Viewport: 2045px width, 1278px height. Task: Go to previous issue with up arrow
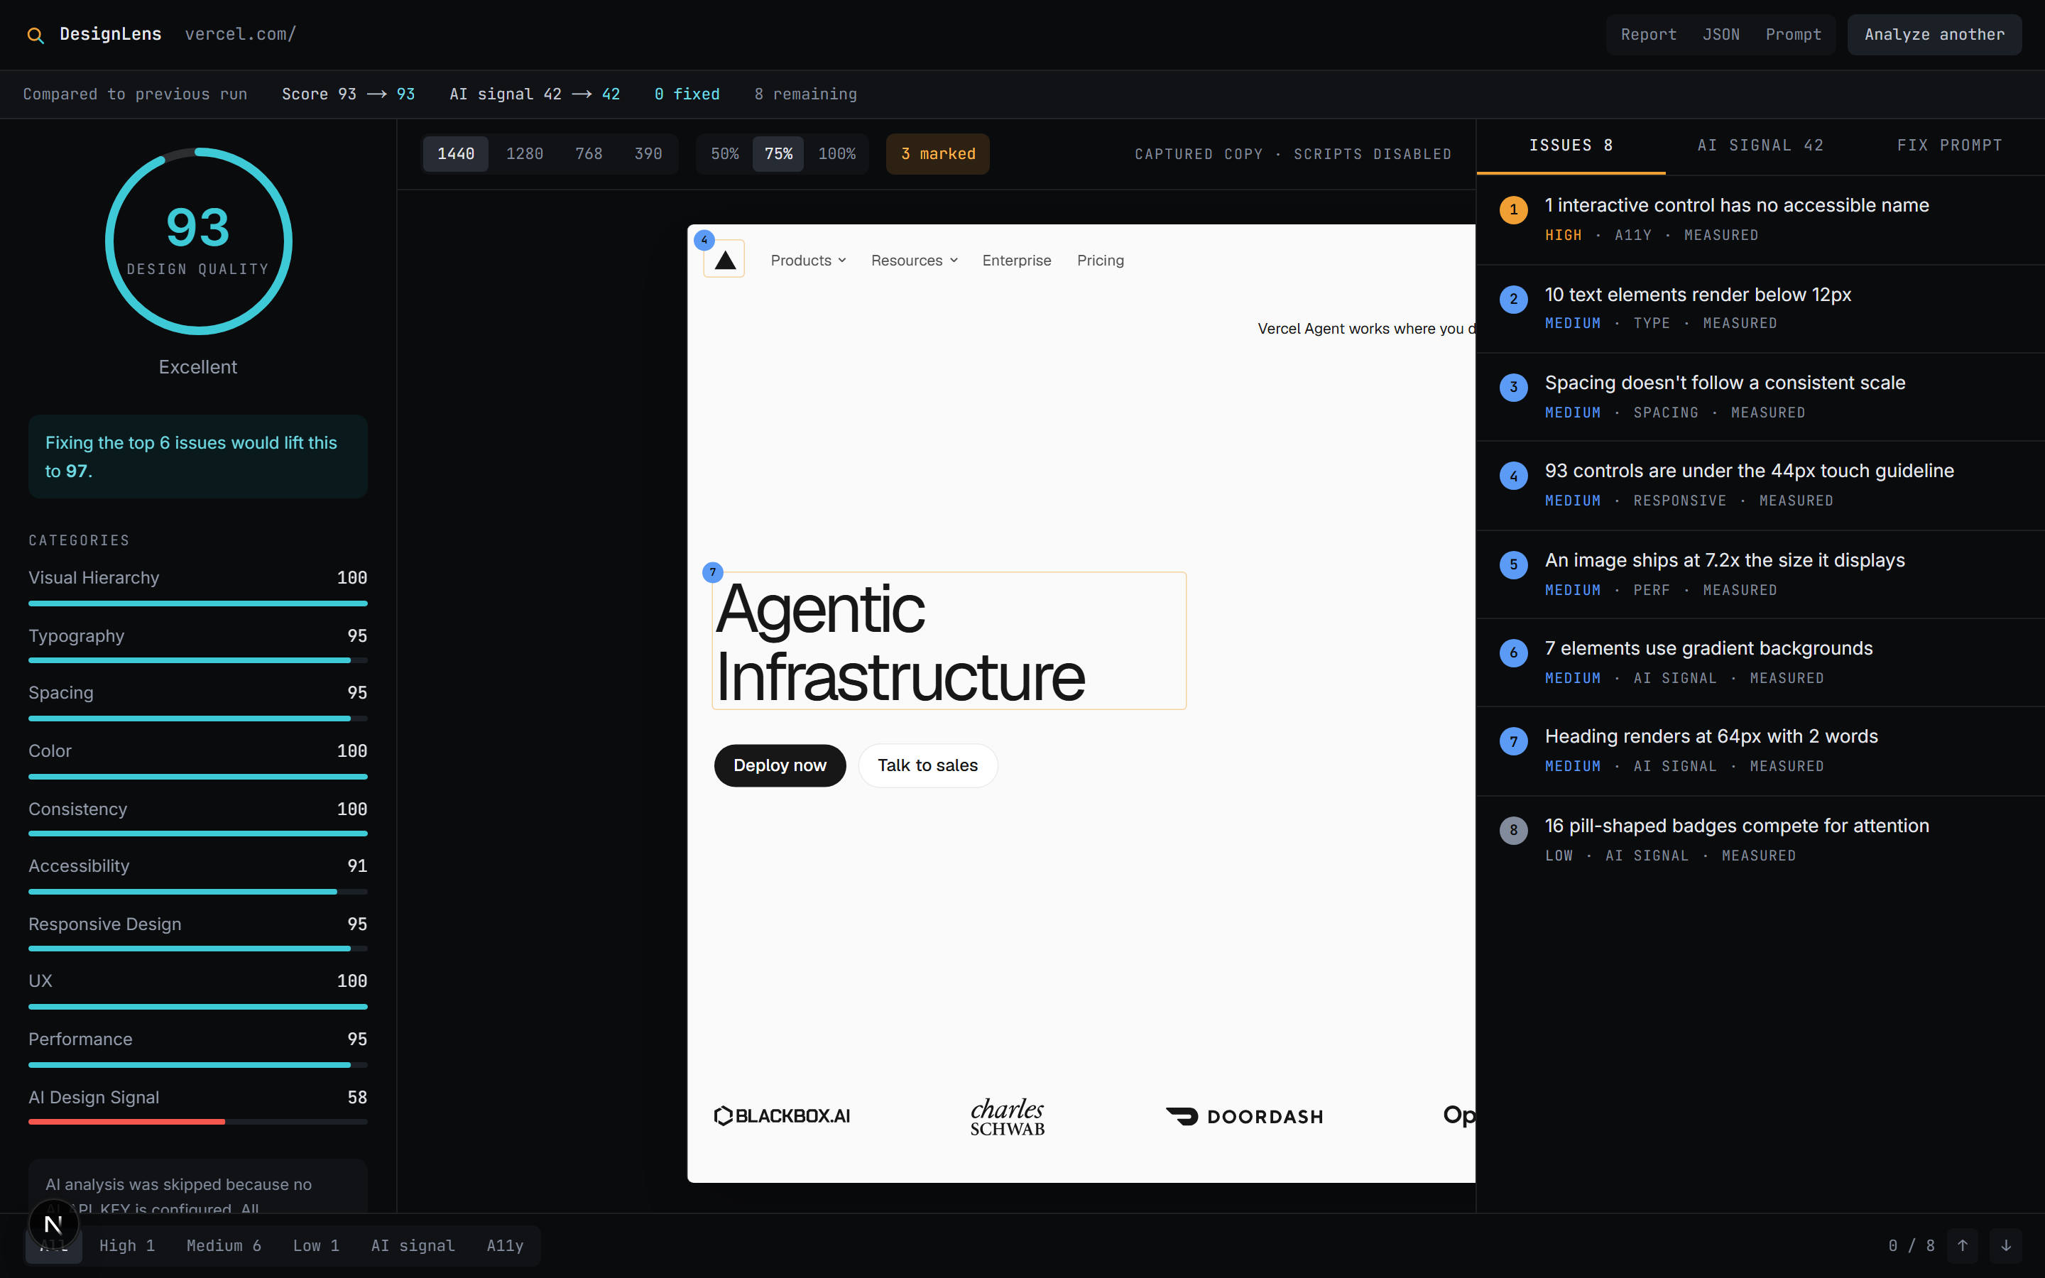tap(1962, 1245)
